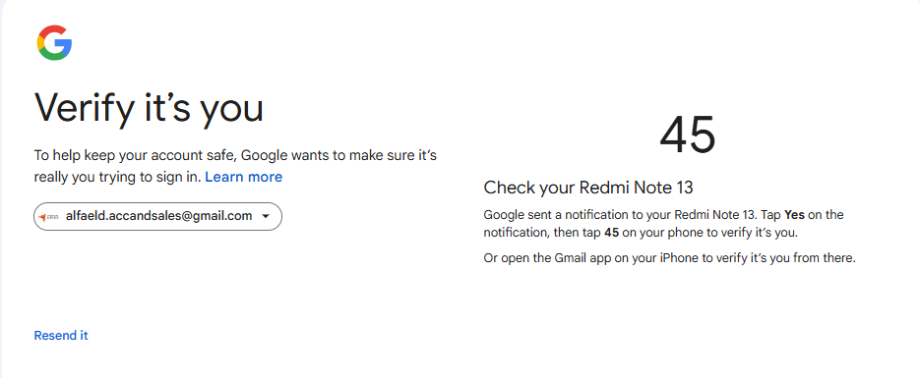Click the Resend it link
Viewport: 920px width, 378px height.
[61, 335]
